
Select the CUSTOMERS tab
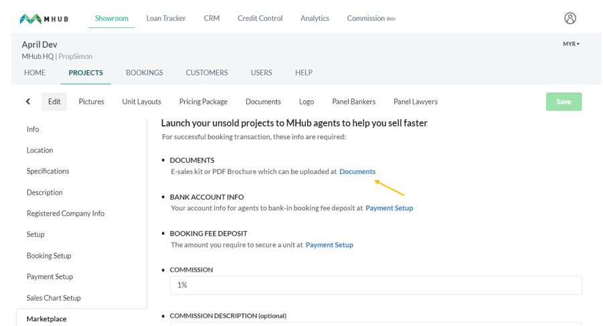[207, 73]
